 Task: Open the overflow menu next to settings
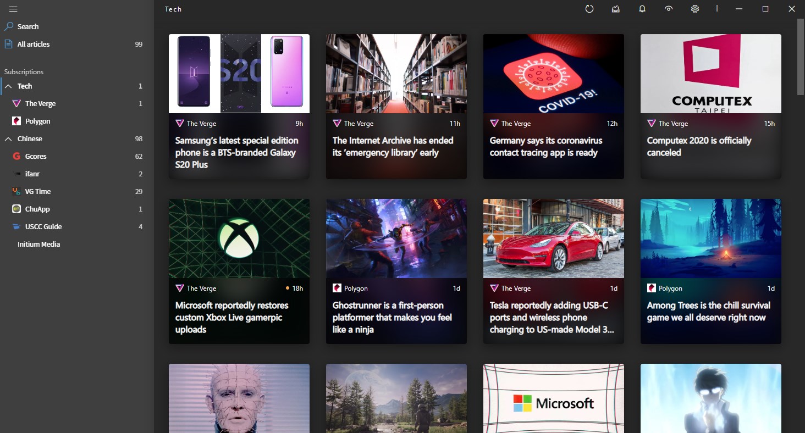click(716, 9)
